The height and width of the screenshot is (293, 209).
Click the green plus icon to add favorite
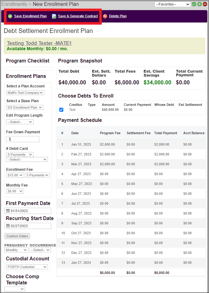[x=200, y=4]
